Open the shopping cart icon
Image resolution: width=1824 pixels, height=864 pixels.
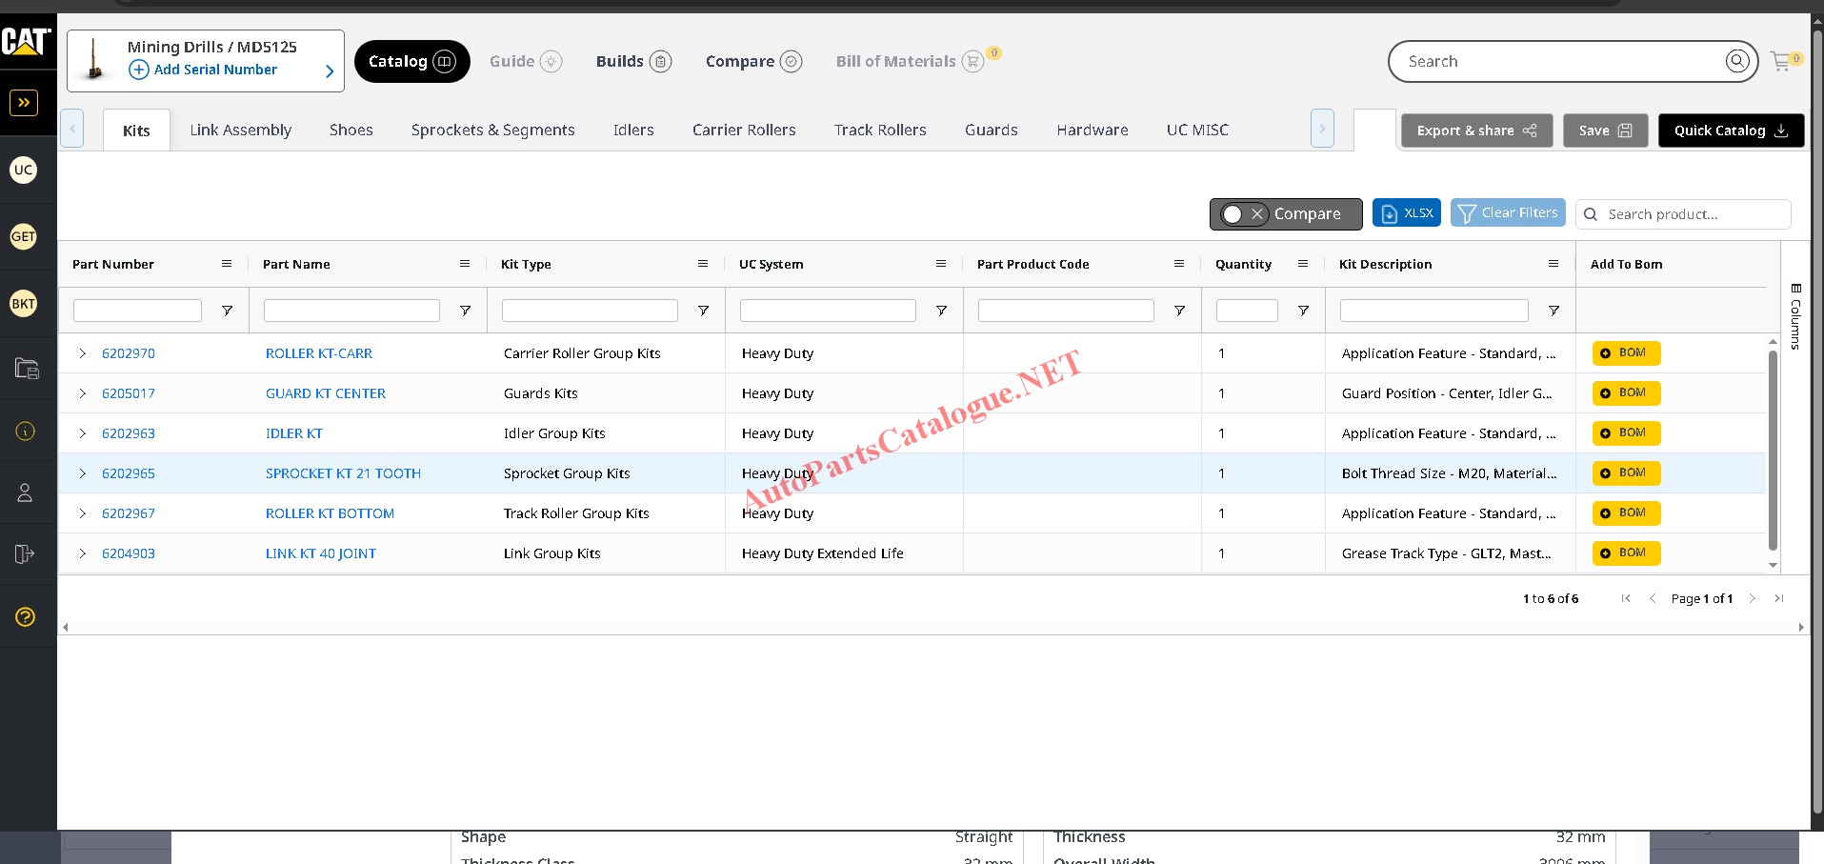[1781, 62]
